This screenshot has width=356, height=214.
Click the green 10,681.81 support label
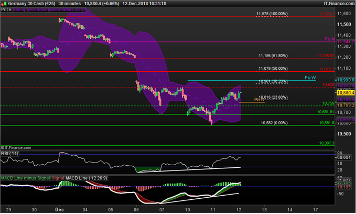coord(326,112)
